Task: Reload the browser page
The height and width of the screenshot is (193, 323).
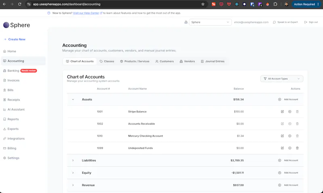Action: click(x=19, y=4)
